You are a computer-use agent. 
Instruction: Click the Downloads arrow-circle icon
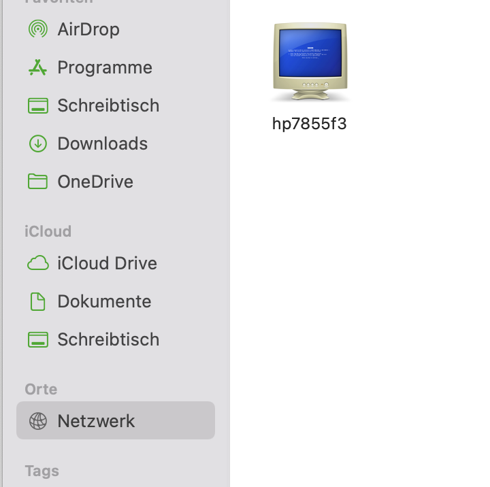[x=37, y=144]
